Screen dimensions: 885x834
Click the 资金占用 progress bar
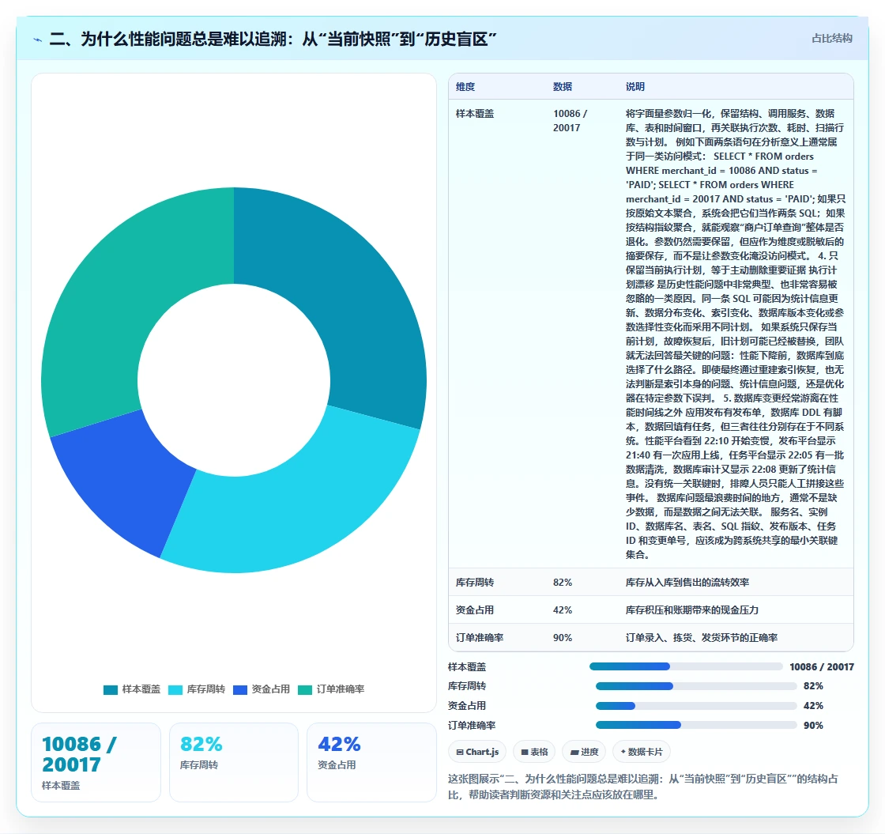pyautogui.click(x=696, y=706)
